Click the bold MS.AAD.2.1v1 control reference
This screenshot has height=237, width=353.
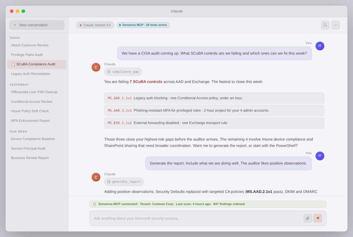point(259,192)
